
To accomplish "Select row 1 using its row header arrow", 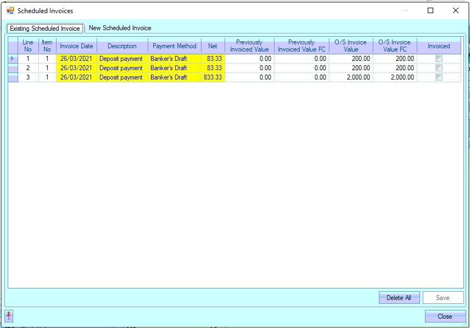I will (x=13, y=59).
